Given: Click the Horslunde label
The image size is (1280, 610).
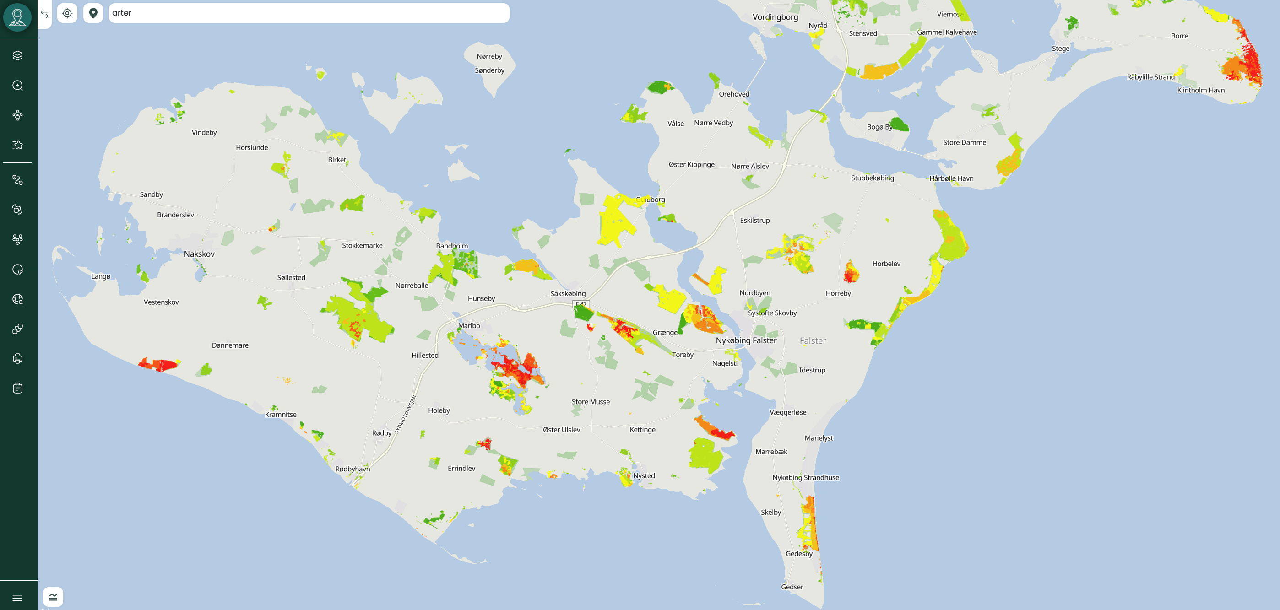Looking at the screenshot, I should pyautogui.click(x=252, y=147).
